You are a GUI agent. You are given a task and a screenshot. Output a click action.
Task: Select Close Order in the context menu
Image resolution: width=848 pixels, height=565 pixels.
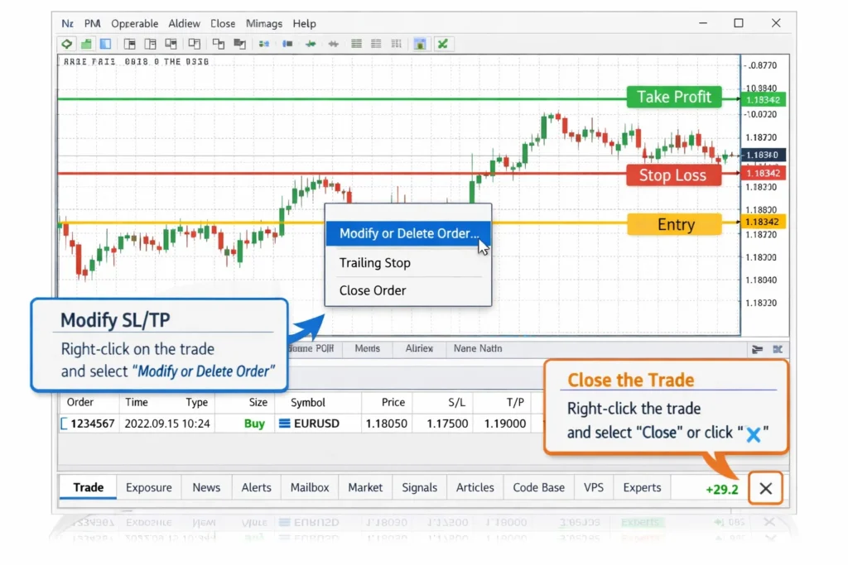pos(372,290)
